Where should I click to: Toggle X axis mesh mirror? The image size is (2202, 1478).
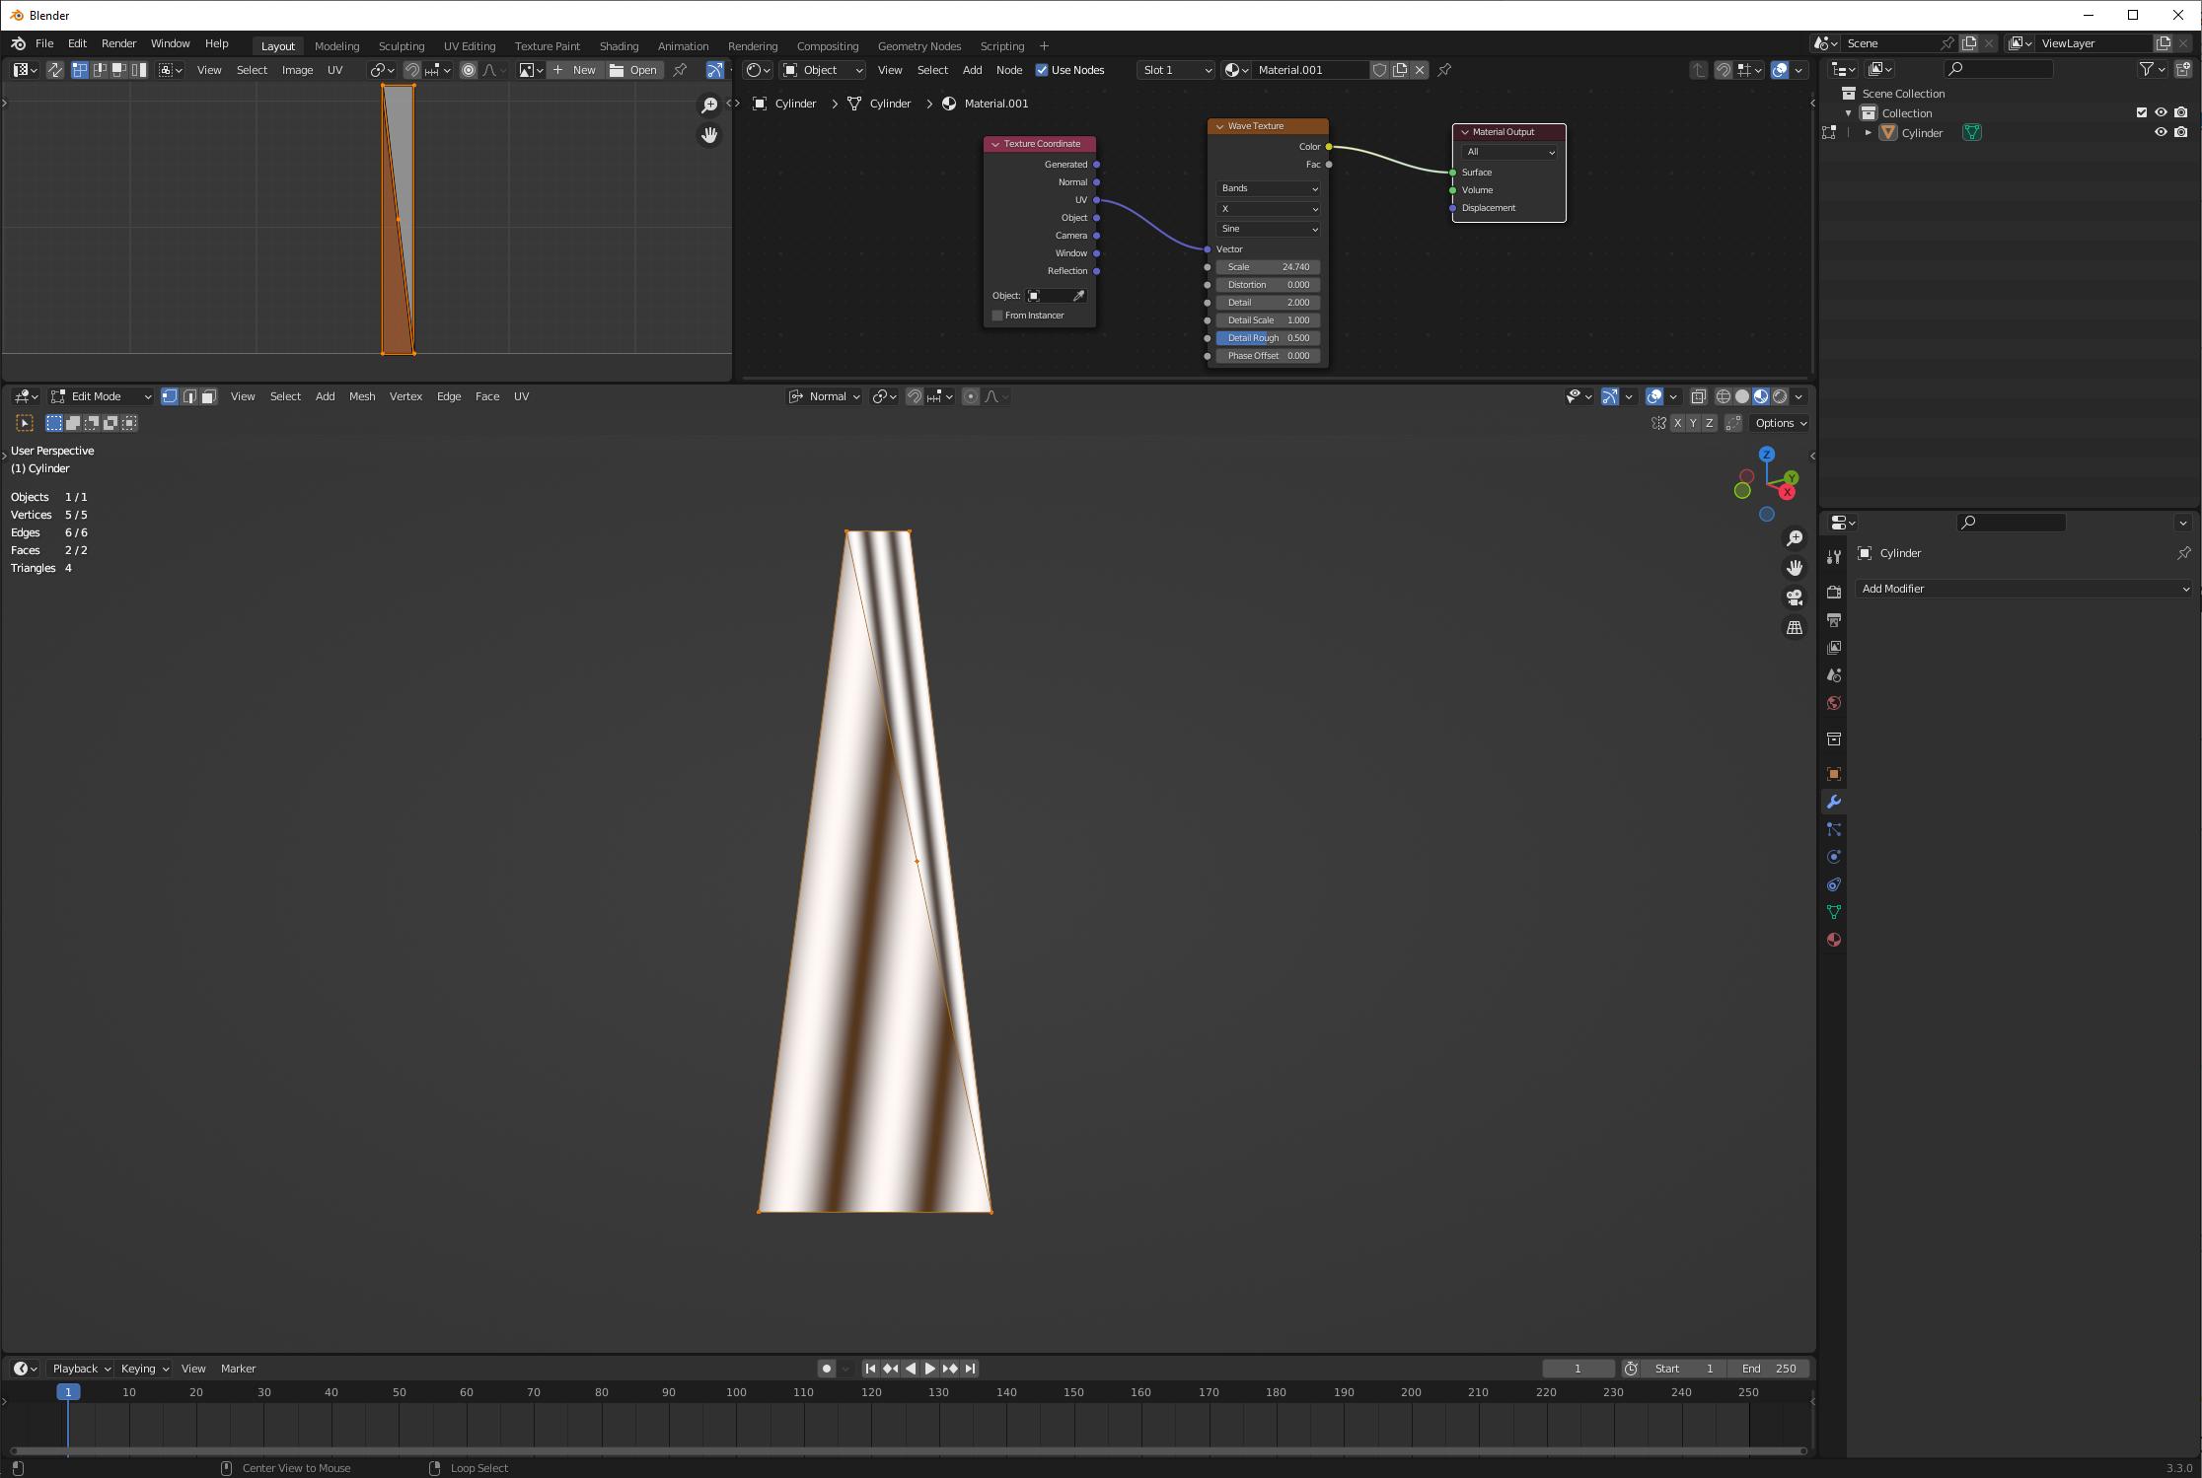tap(1677, 423)
